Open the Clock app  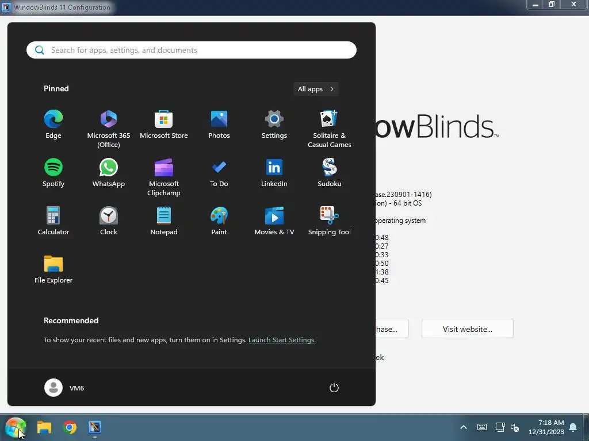pos(109,221)
